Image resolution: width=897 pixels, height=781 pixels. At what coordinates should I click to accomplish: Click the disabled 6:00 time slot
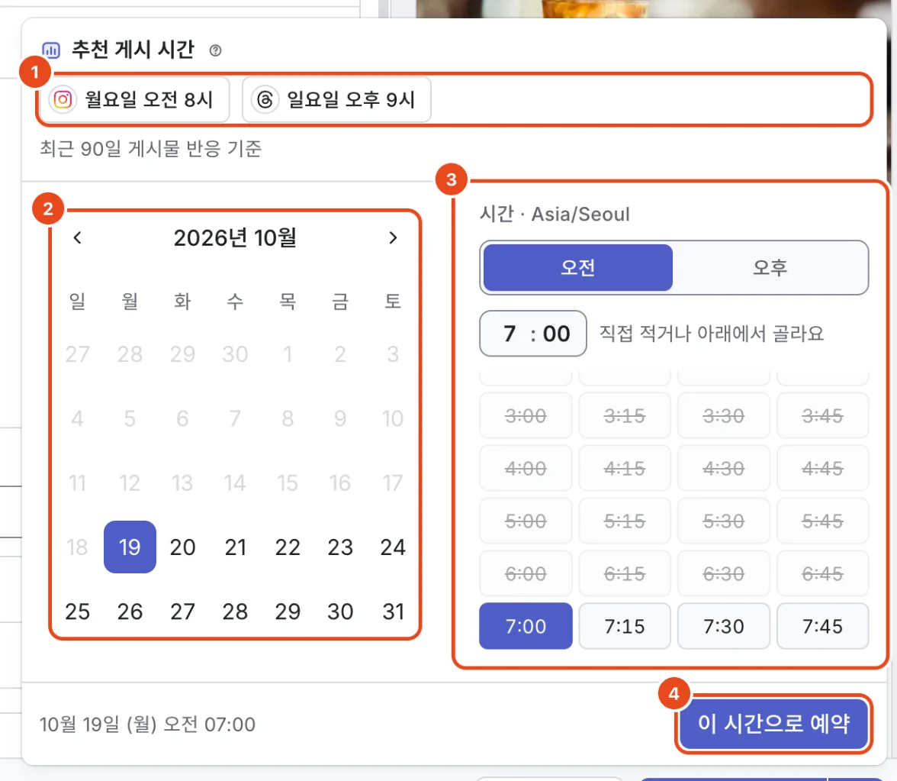click(526, 573)
